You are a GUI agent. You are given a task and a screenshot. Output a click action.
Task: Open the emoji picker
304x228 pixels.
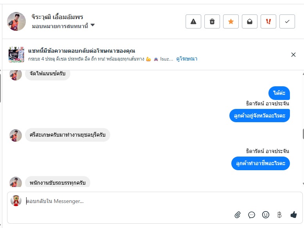[x=266, y=214]
